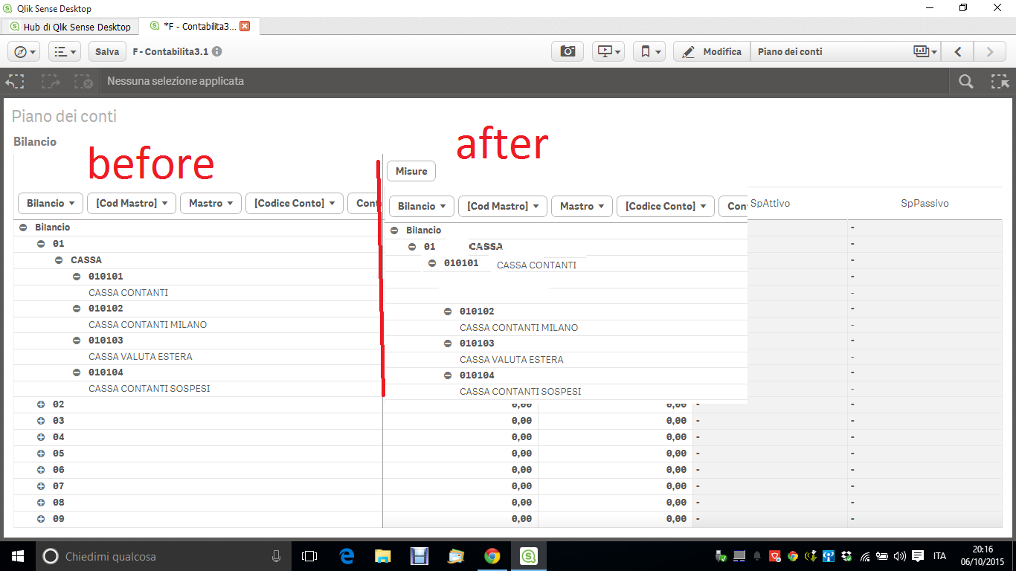Click the SpAttivo column header
Image resolution: width=1016 pixels, height=571 pixels.
click(x=771, y=203)
